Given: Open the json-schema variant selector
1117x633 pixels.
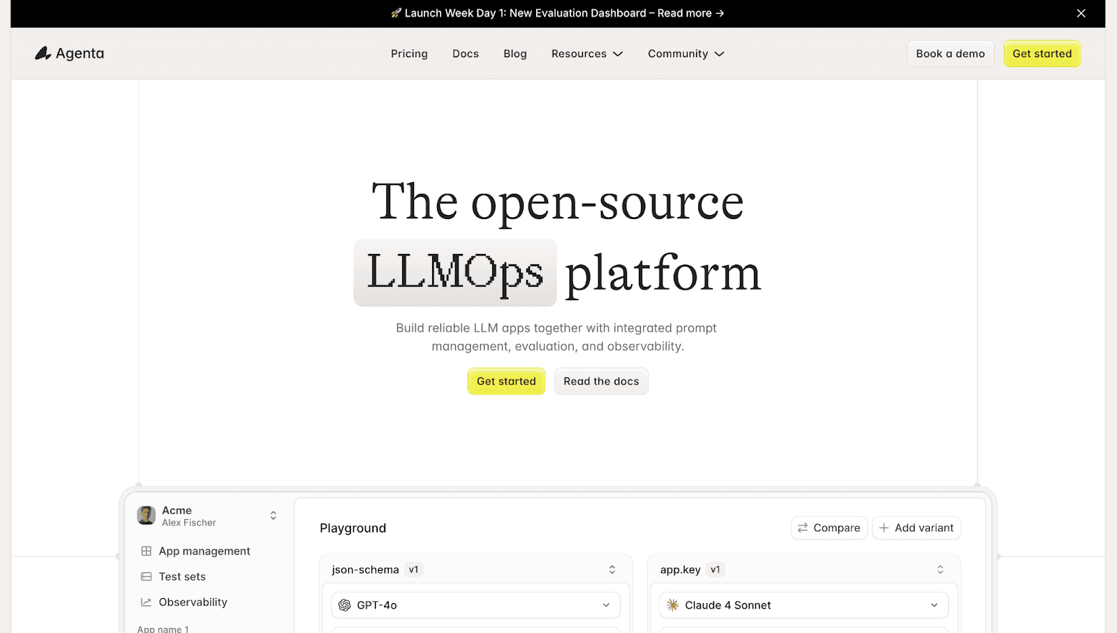Looking at the screenshot, I should 612,569.
